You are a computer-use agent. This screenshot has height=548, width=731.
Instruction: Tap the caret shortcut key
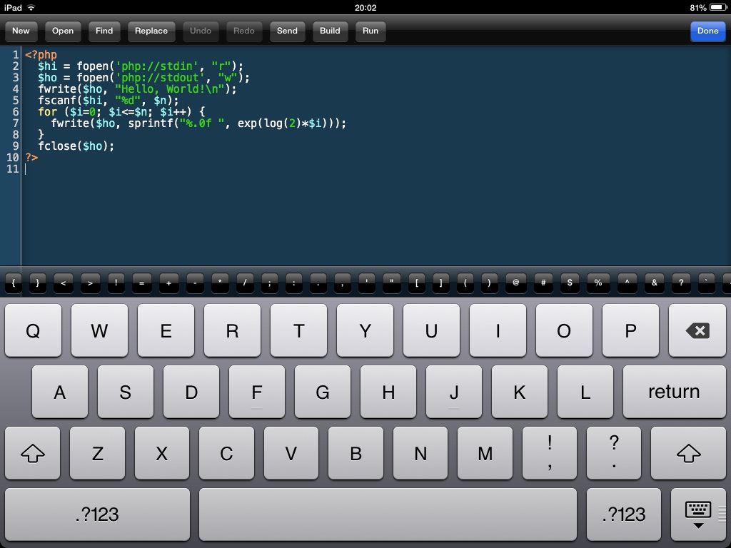click(x=627, y=283)
